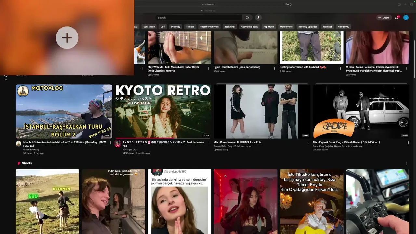Click the youtube.com address bar
Viewport: 416px width, 234px height.
(x=208, y=4)
